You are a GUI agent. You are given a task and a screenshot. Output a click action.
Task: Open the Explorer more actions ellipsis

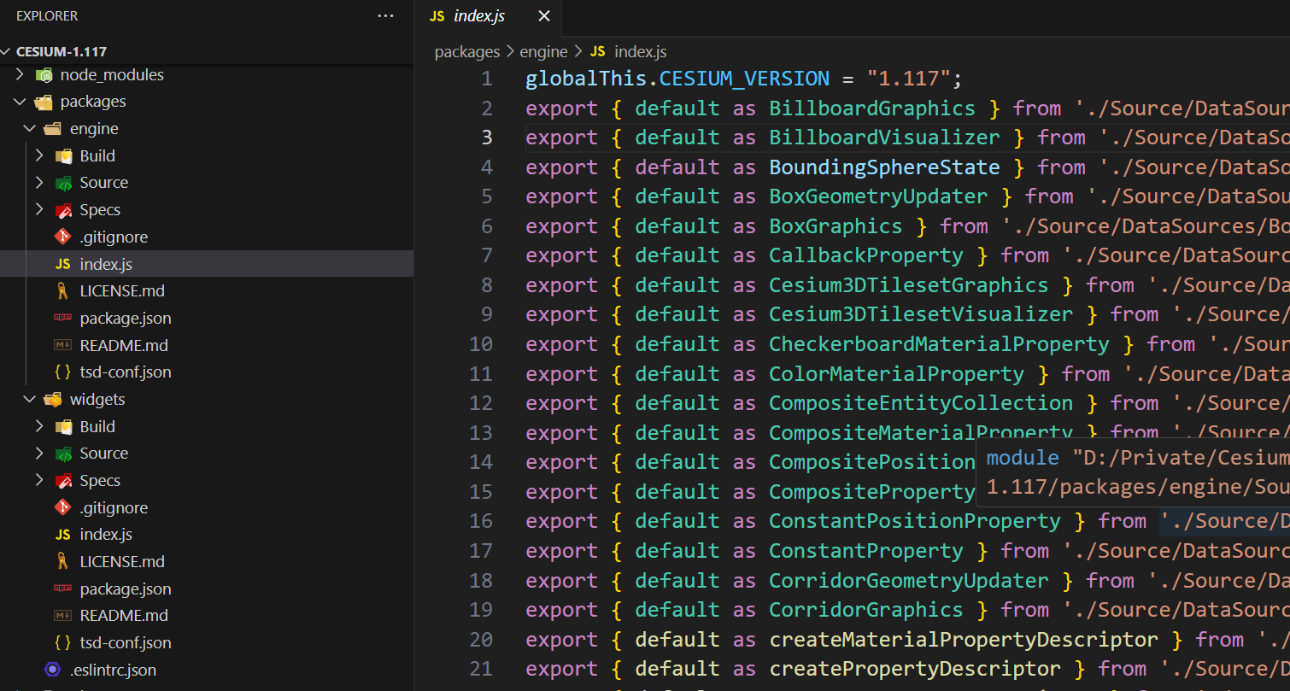point(385,15)
